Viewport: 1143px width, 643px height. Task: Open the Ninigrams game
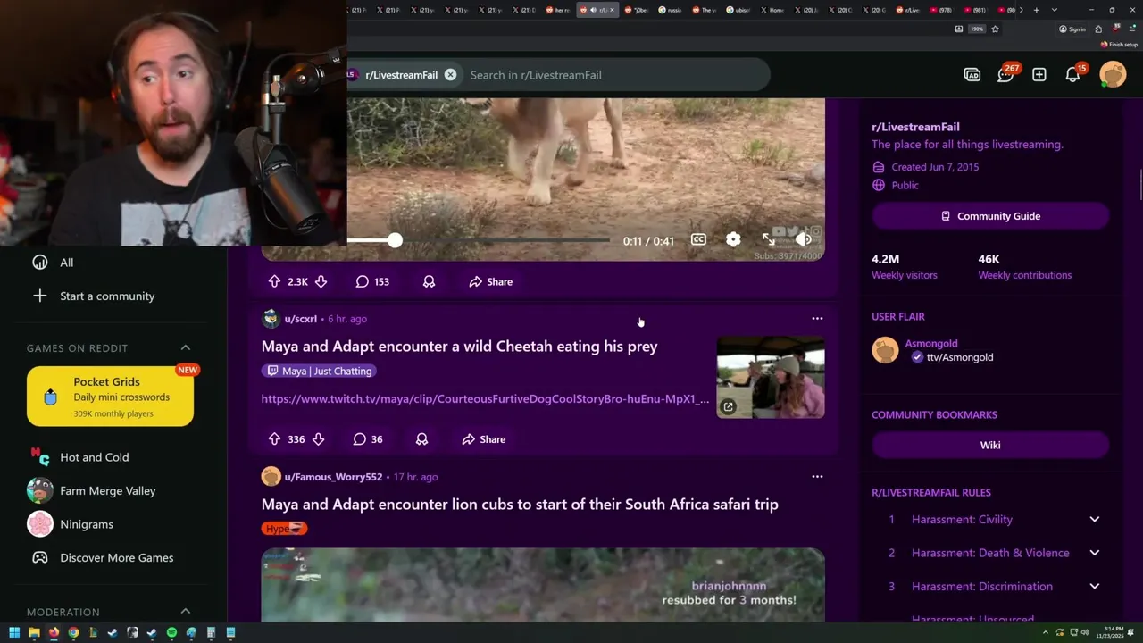[x=87, y=524]
